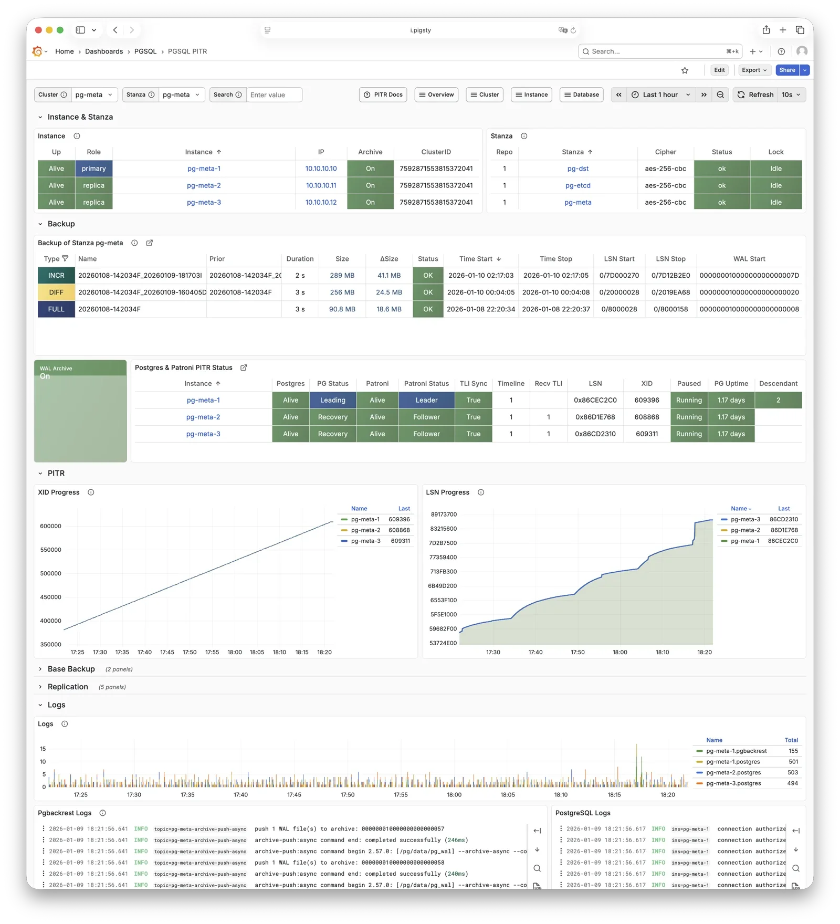Open the Last 1 hour time picker
The height and width of the screenshot is (924, 840).
660,95
